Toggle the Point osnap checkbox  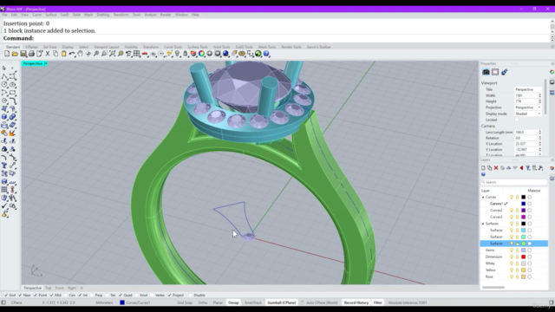36,295
